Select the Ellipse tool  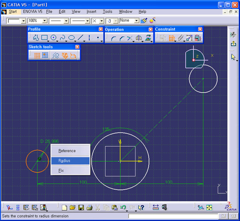tap(72, 38)
